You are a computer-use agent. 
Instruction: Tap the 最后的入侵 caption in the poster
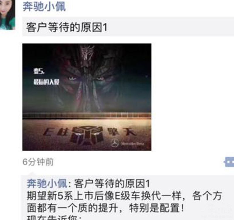(x=47, y=82)
